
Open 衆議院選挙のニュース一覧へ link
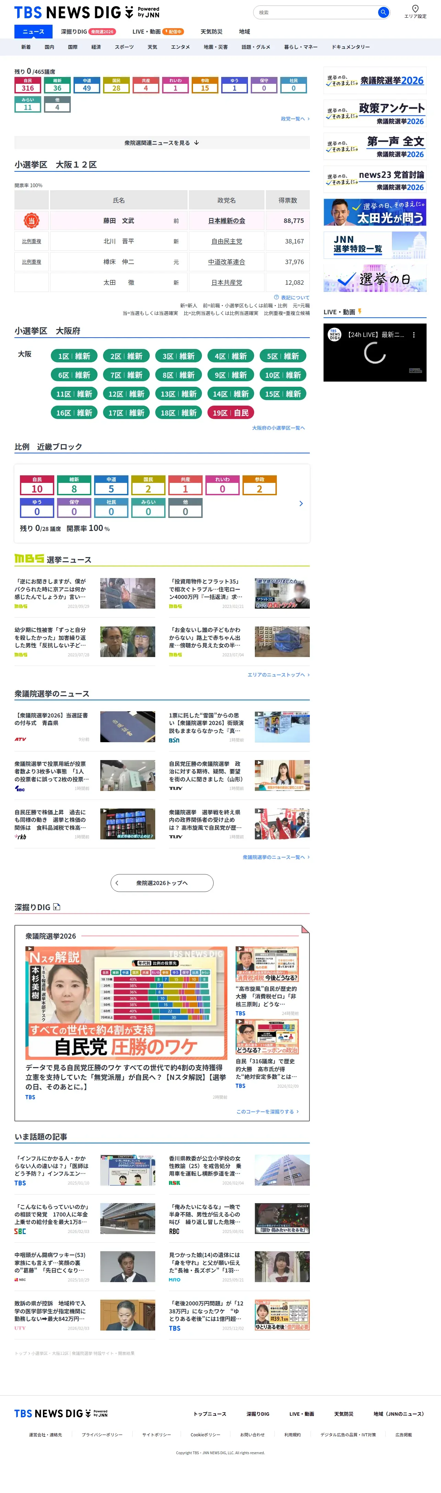pos(276,857)
